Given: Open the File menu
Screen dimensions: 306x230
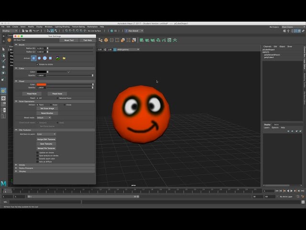Looking at the screenshot, I should (x=3, y=27).
